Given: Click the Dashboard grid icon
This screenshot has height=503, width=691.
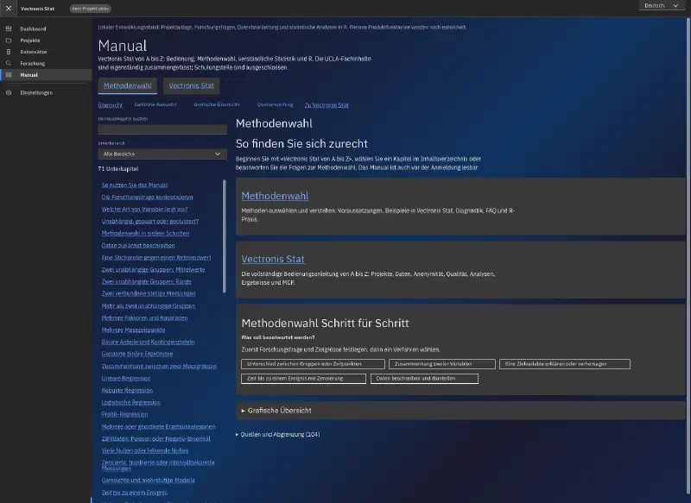Looking at the screenshot, I should click(x=9, y=28).
